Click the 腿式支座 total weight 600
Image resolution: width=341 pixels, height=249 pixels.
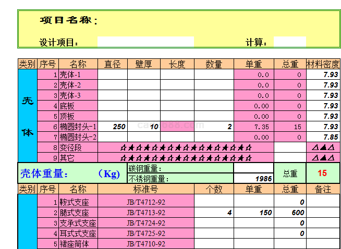tap(290, 213)
